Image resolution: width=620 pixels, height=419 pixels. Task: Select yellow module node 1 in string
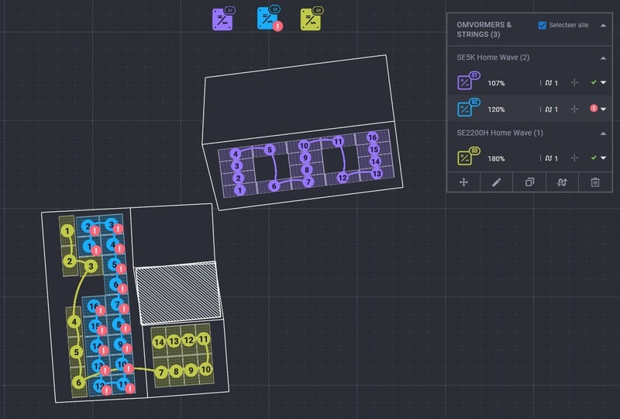click(x=67, y=231)
